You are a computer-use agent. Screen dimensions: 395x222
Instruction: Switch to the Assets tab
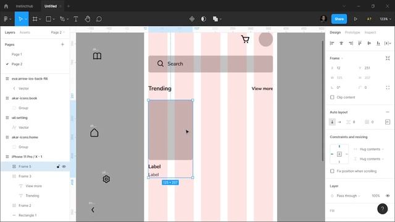25,32
